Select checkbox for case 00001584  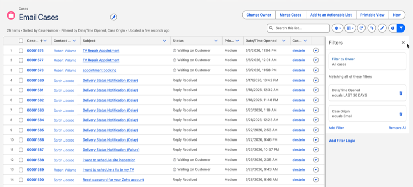click(x=21, y=120)
